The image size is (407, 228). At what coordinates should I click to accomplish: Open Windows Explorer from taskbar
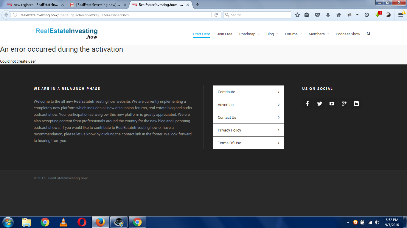[27, 222]
